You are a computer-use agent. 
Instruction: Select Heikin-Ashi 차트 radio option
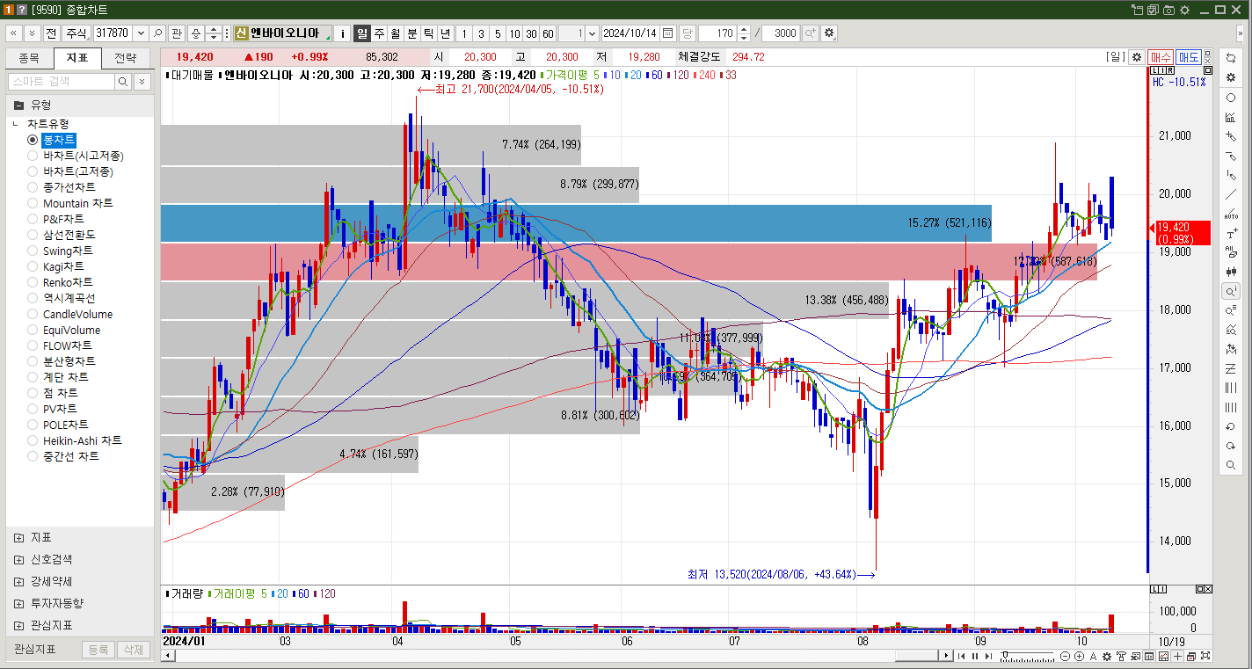(x=33, y=440)
